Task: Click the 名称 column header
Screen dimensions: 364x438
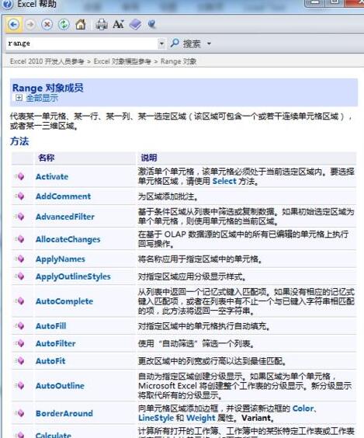Action: coord(47,158)
